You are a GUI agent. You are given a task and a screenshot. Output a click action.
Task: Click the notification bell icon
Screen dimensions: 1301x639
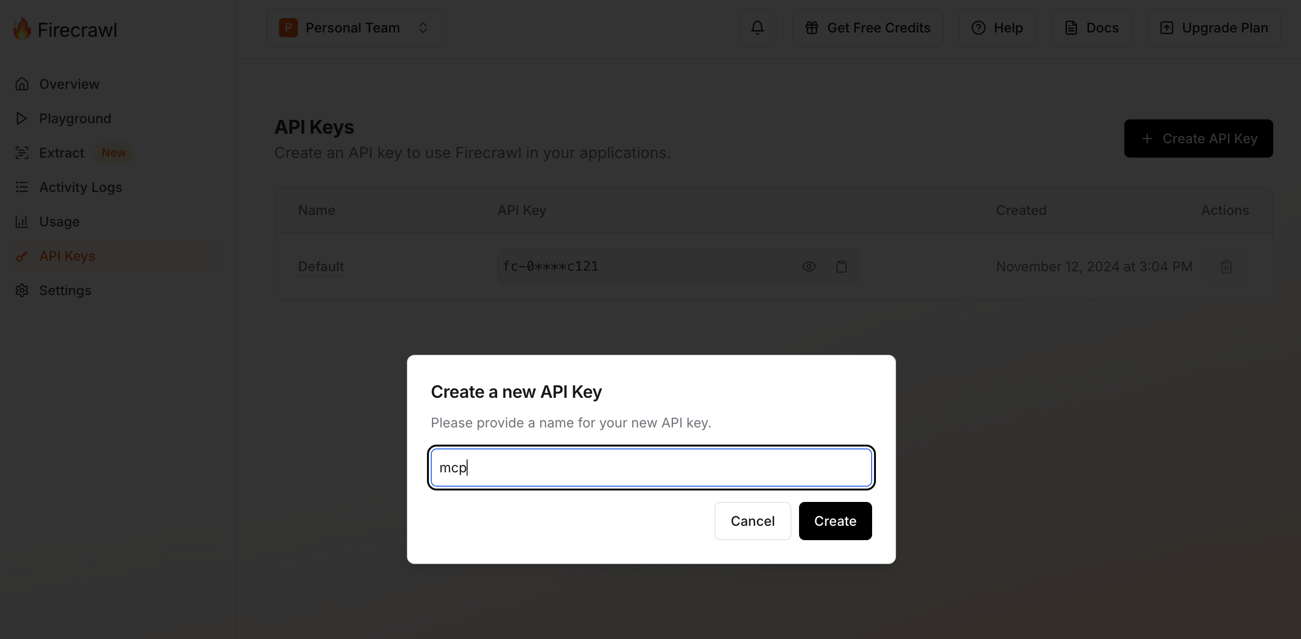point(757,28)
